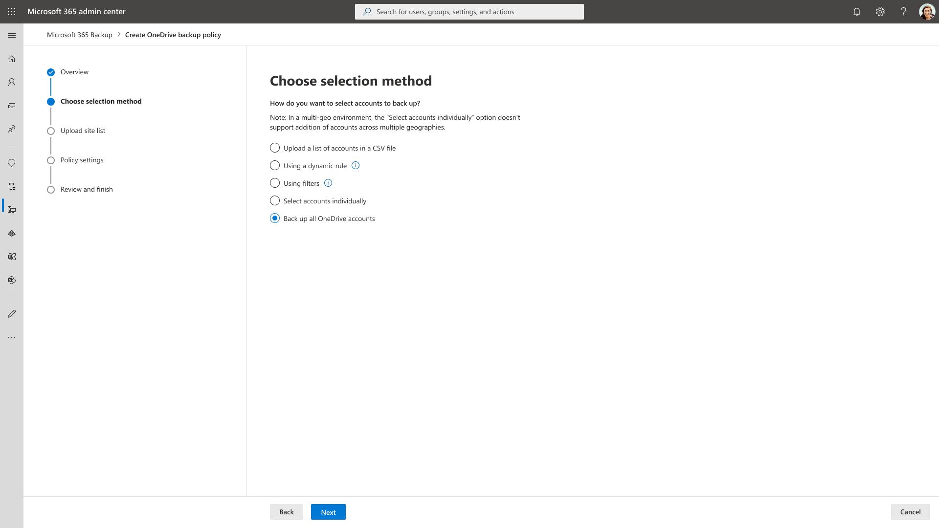The width and height of the screenshot is (939, 528).
Task: Go to the Overview wizard step
Action: pyautogui.click(x=67, y=72)
